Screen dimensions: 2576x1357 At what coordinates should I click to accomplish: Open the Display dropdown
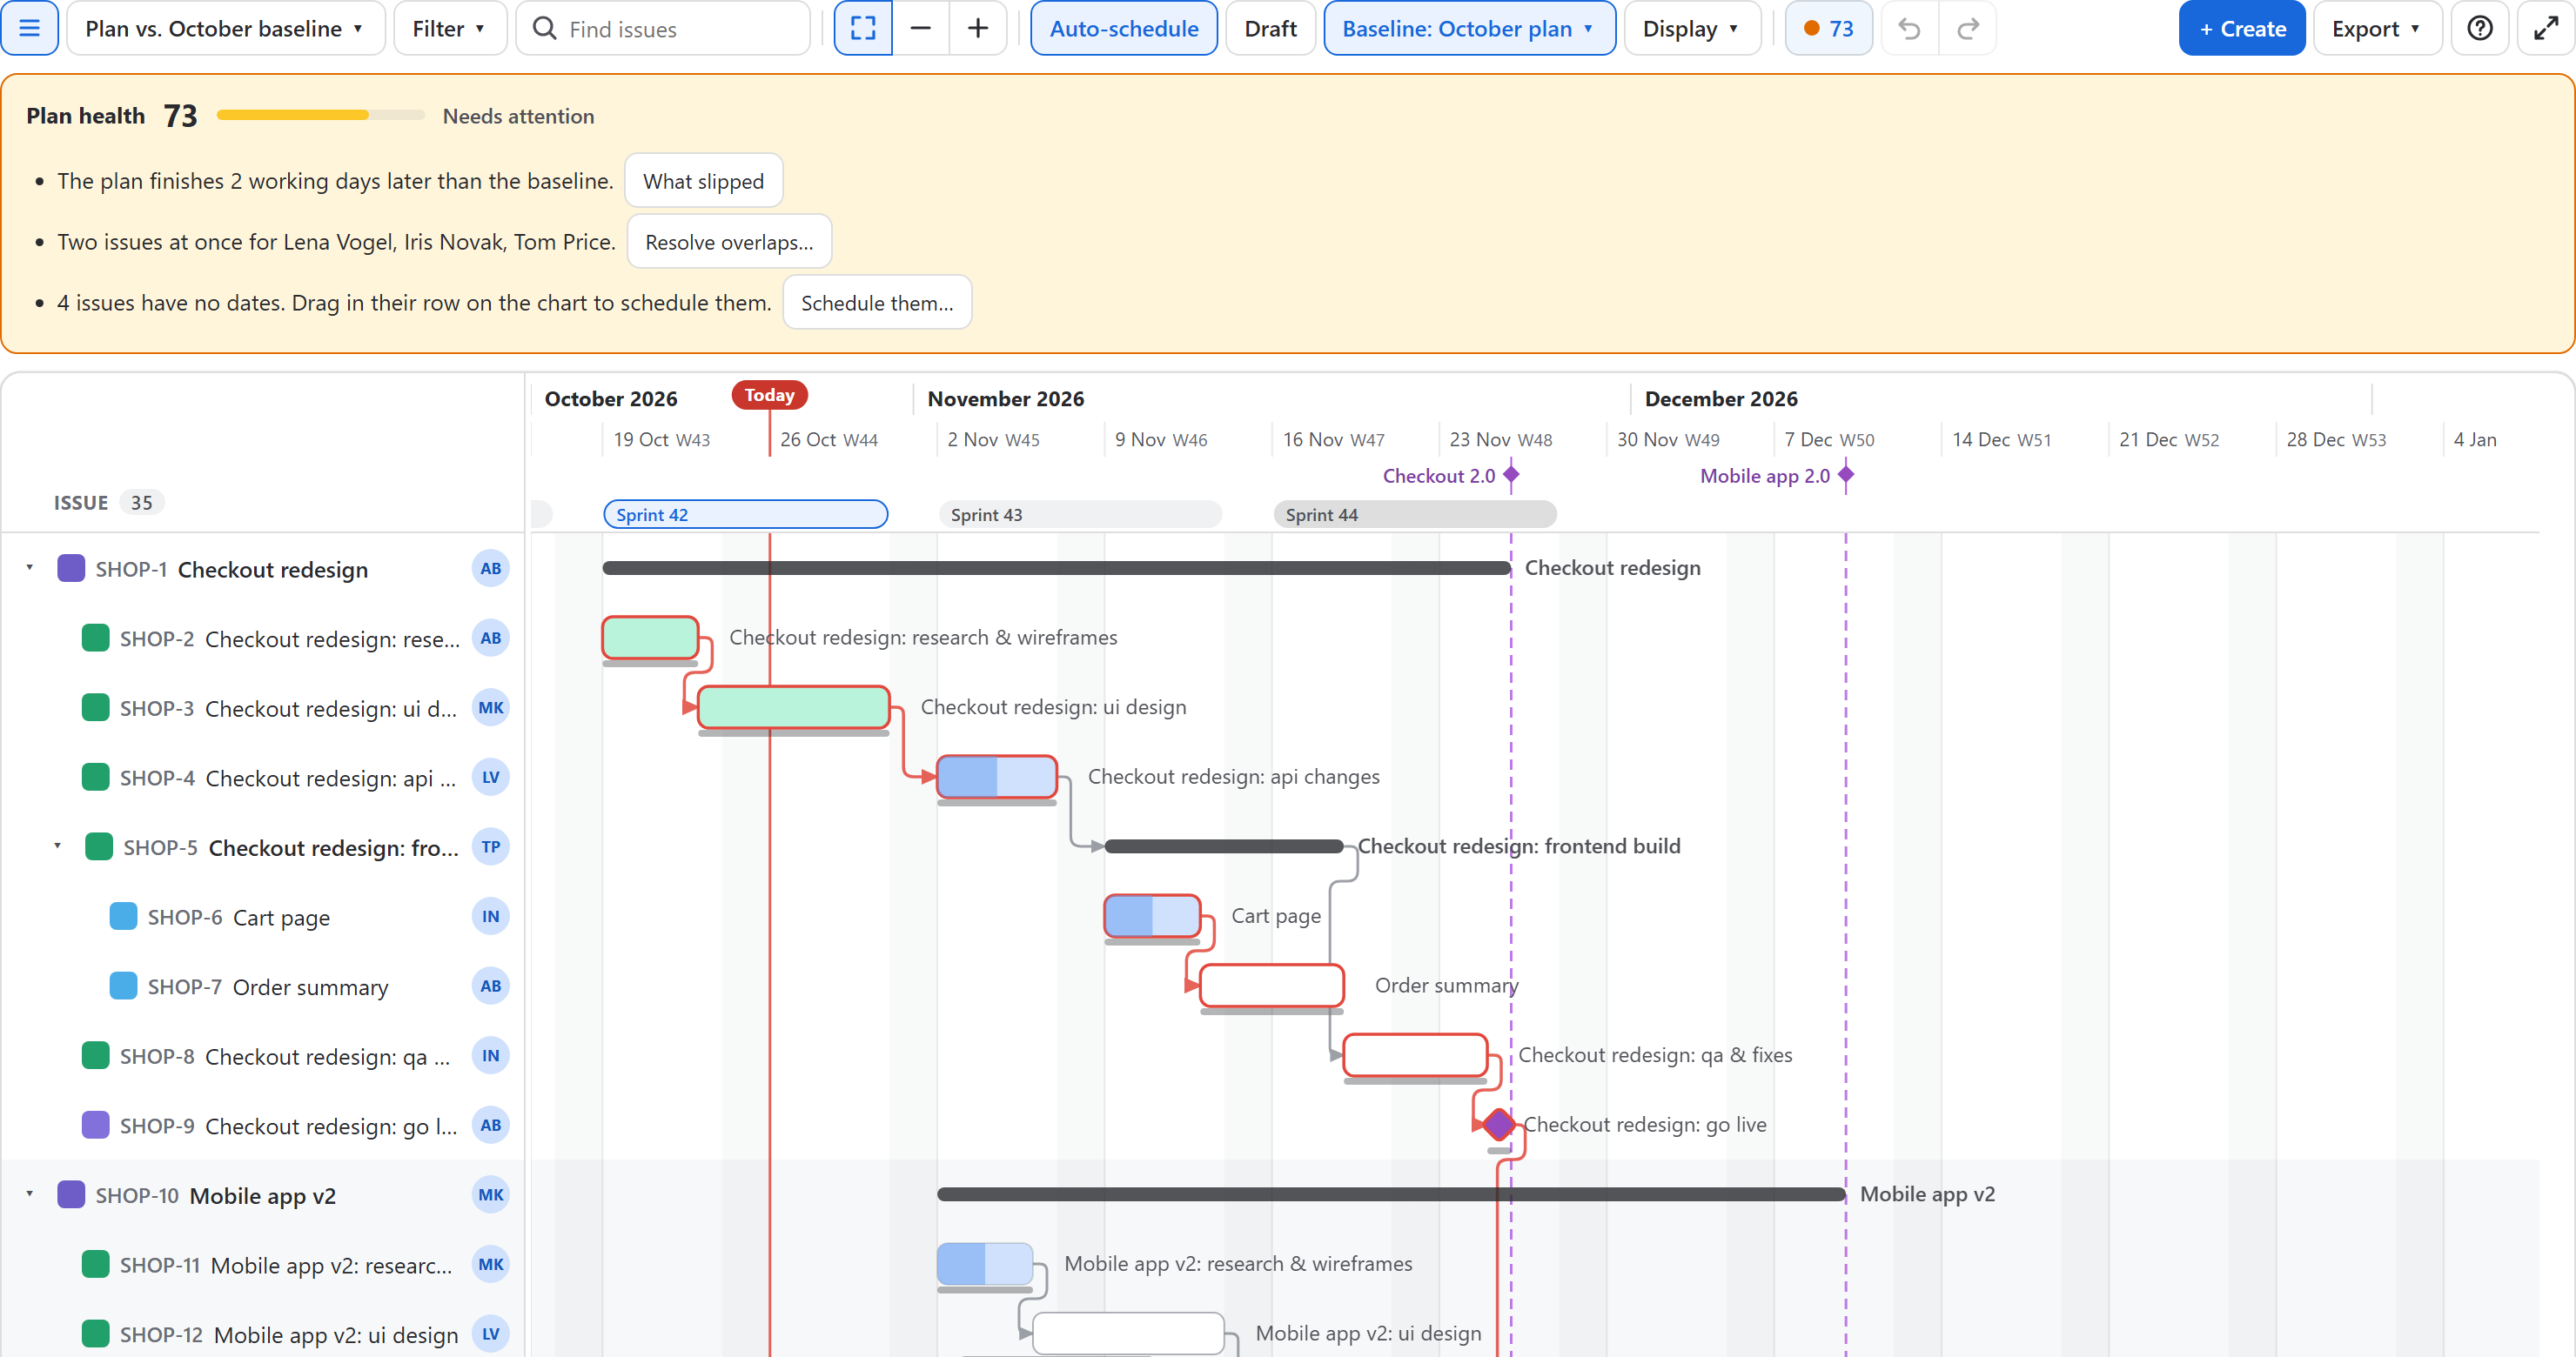(1692, 28)
